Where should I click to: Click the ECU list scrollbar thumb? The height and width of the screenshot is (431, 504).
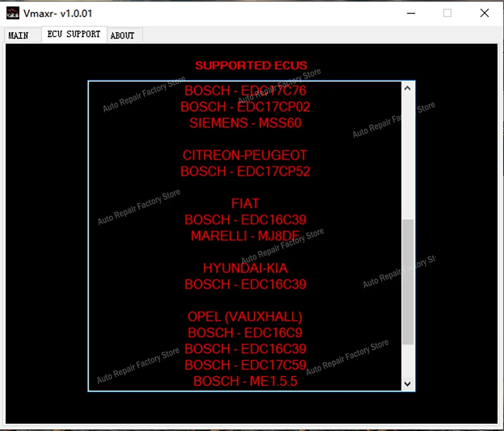tap(408, 282)
